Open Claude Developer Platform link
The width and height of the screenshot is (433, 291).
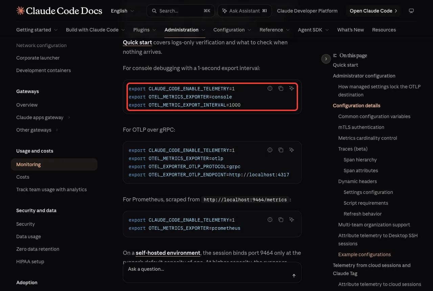[307, 11]
